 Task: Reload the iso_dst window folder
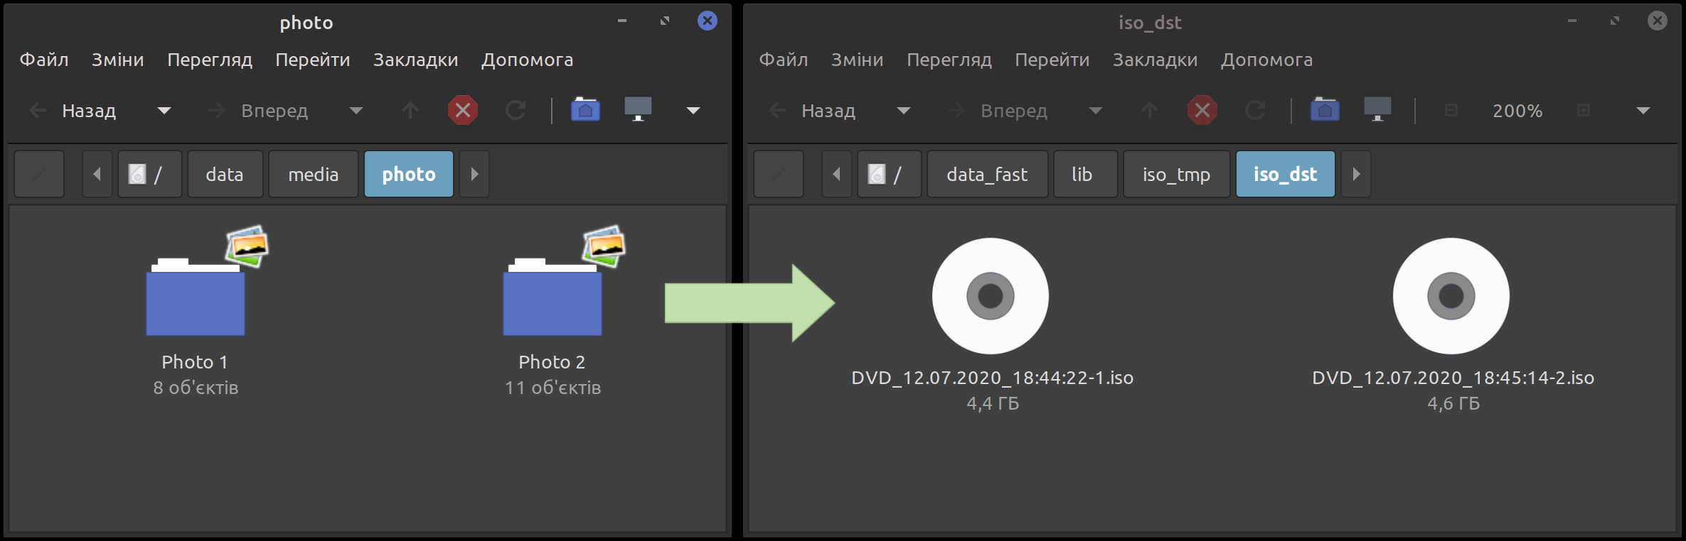pos(1255,110)
